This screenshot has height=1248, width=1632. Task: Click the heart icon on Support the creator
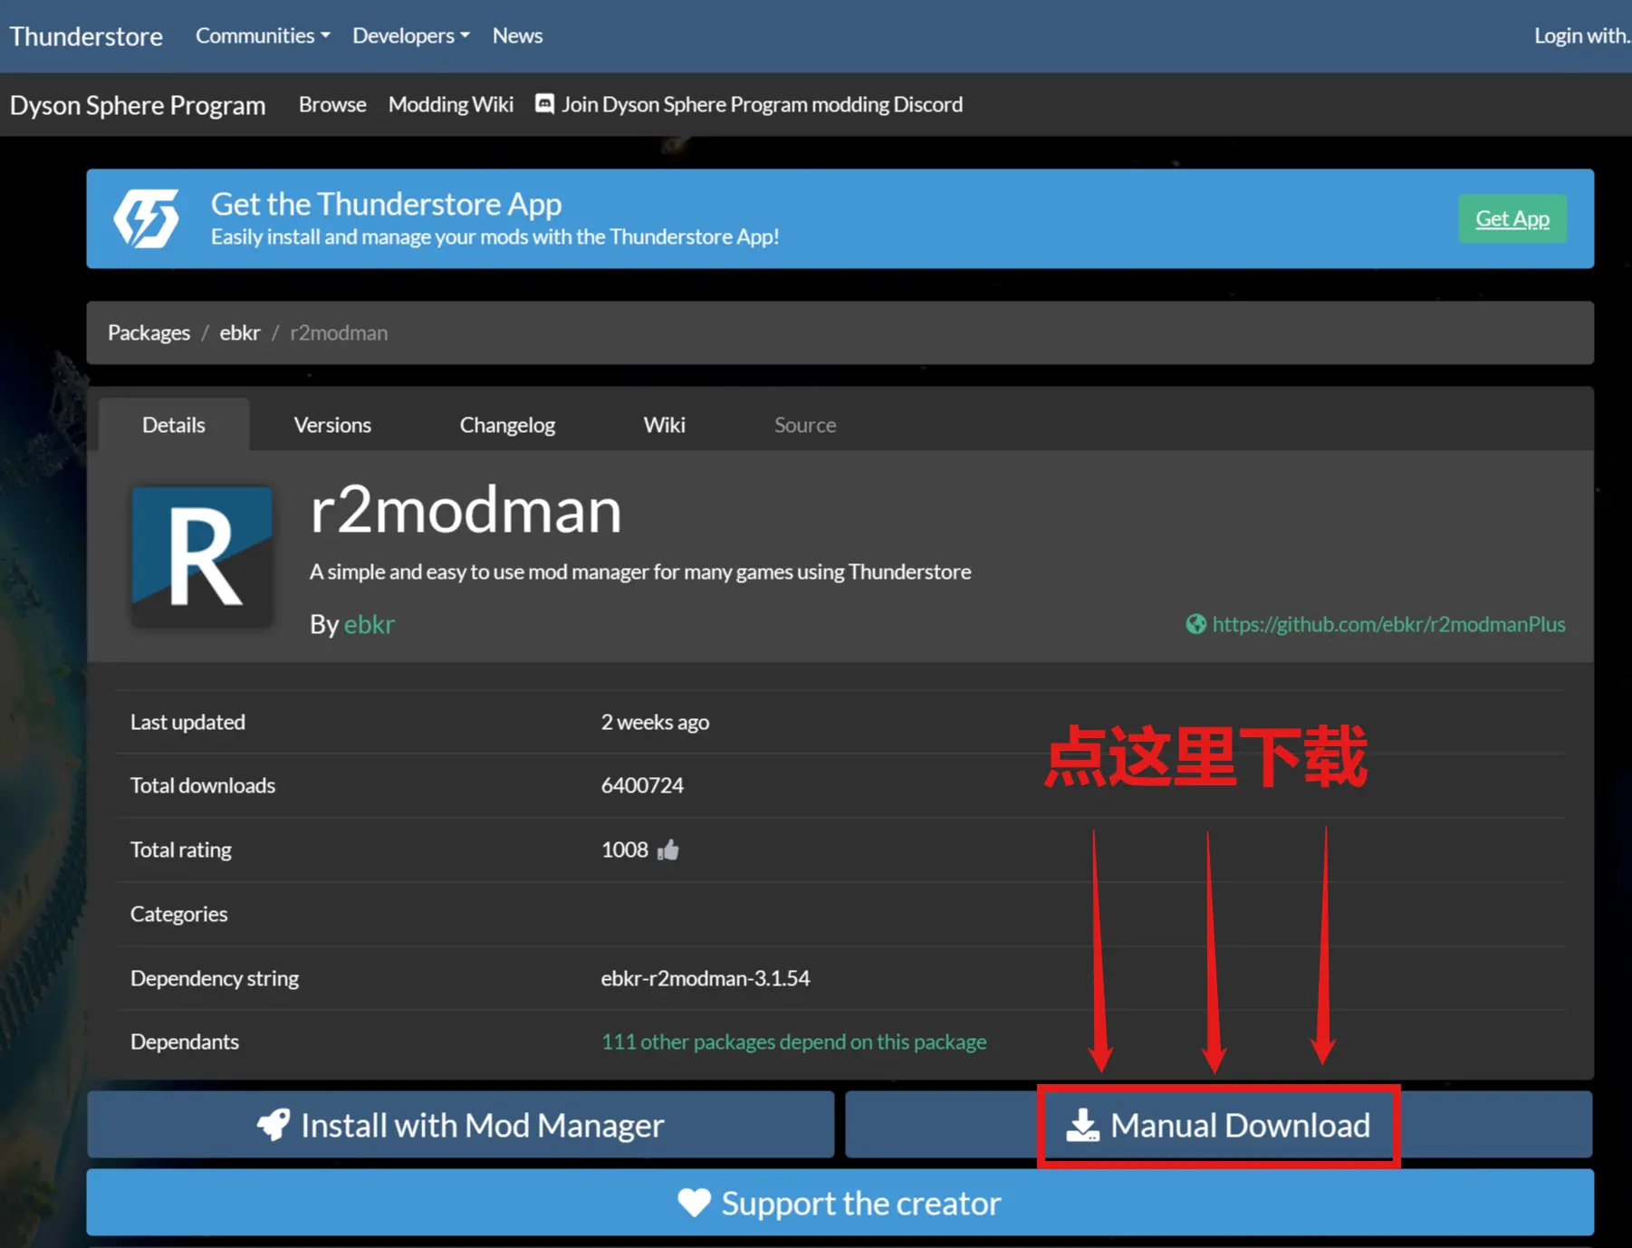pyautogui.click(x=694, y=1203)
